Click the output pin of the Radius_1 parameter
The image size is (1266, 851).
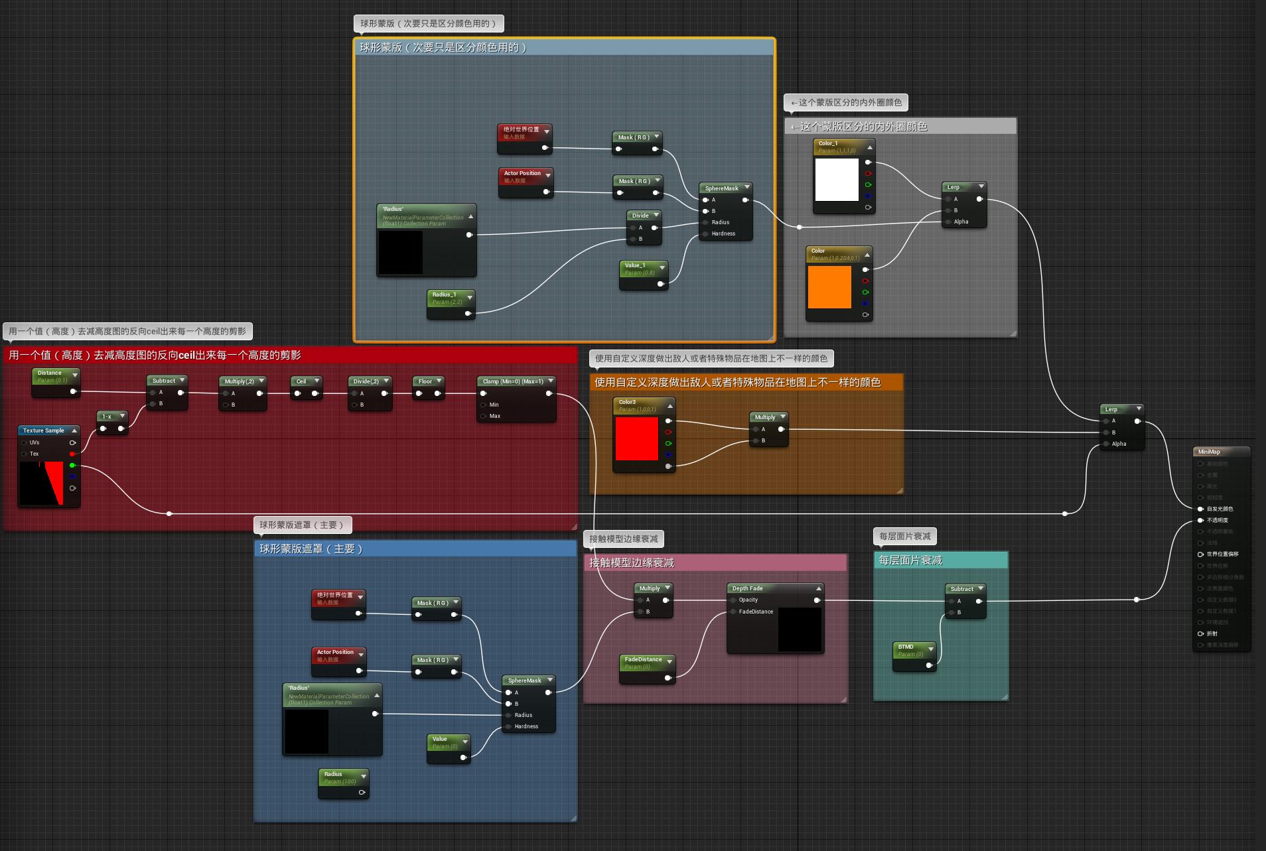coord(468,313)
